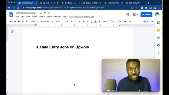The image size is (169, 95).
Task: Open the Format menu
Action: [x=42, y=17]
